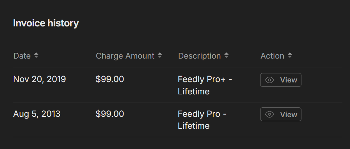The image size is (350, 149).
Task: Click the sort icon next to Action
Action: [x=290, y=56]
